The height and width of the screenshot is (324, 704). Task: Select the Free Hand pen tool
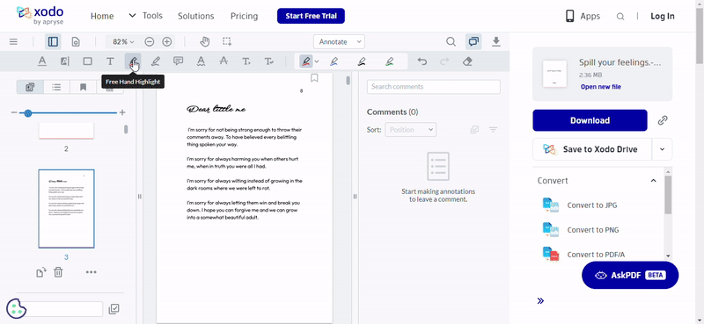[x=156, y=61]
